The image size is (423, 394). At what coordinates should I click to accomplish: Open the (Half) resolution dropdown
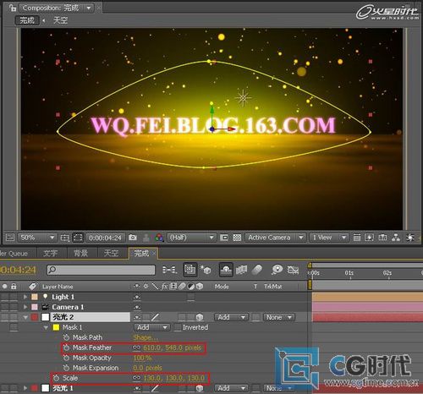(x=191, y=238)
